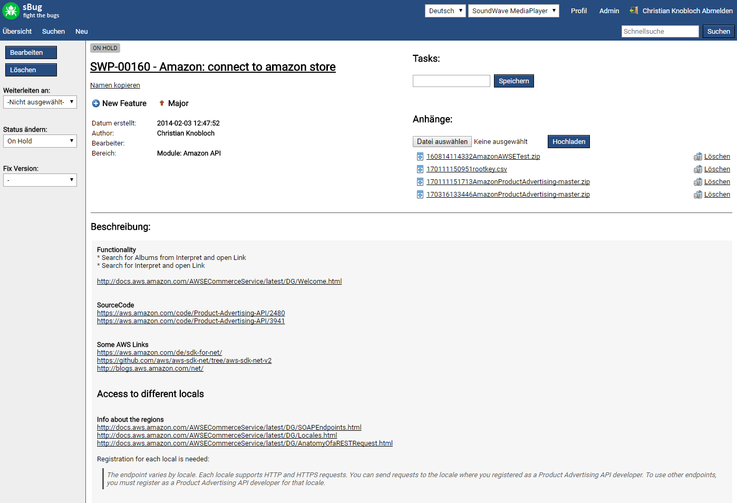The height and width of the screenshot is (503, 737).
Task: Click the Major priority arrow icon
Action: pos(162,103)
